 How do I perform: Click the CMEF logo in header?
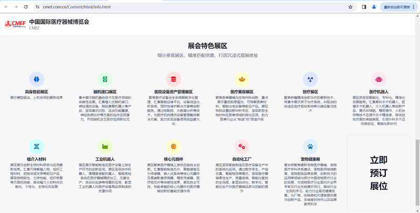click(x=15, y=24)
